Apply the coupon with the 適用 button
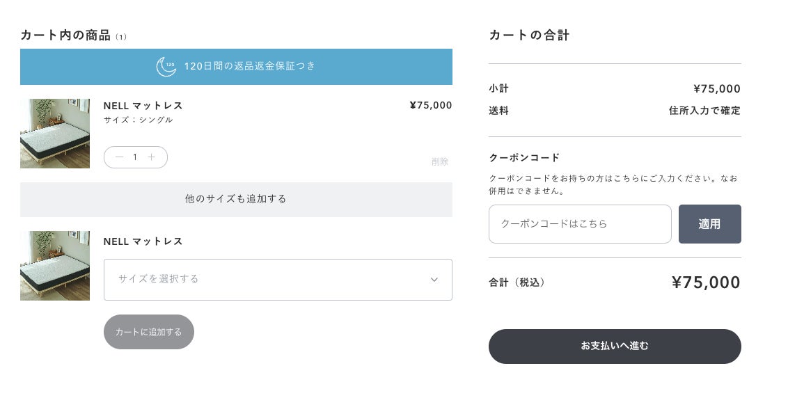Image resolution: width=788 pixels, height=398 pixels. [x=709, y=224]
